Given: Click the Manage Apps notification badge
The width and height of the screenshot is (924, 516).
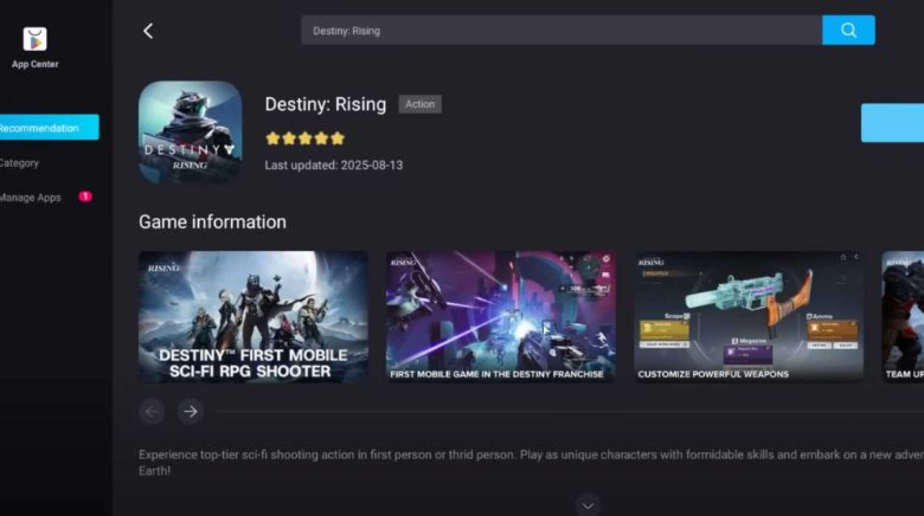Looking at the screenshot, I should 85,196.
